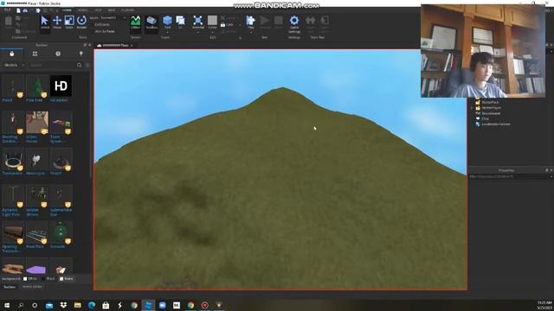554x311 pixels.
Task: Open Game Settings
Action: (294, 24)
